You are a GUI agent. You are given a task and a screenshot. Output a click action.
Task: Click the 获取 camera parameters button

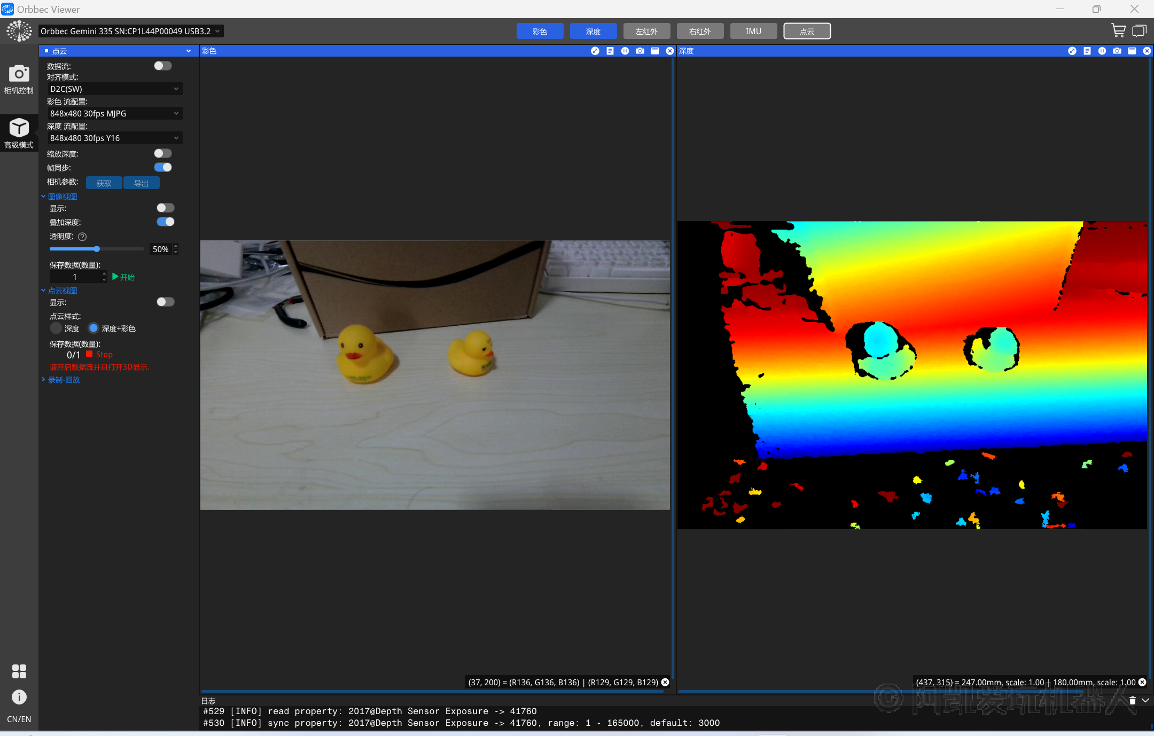[104, 183]
